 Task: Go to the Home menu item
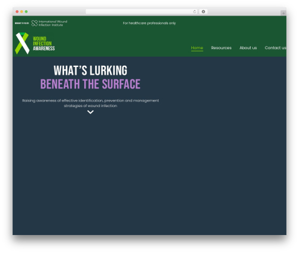pos(197,48)
